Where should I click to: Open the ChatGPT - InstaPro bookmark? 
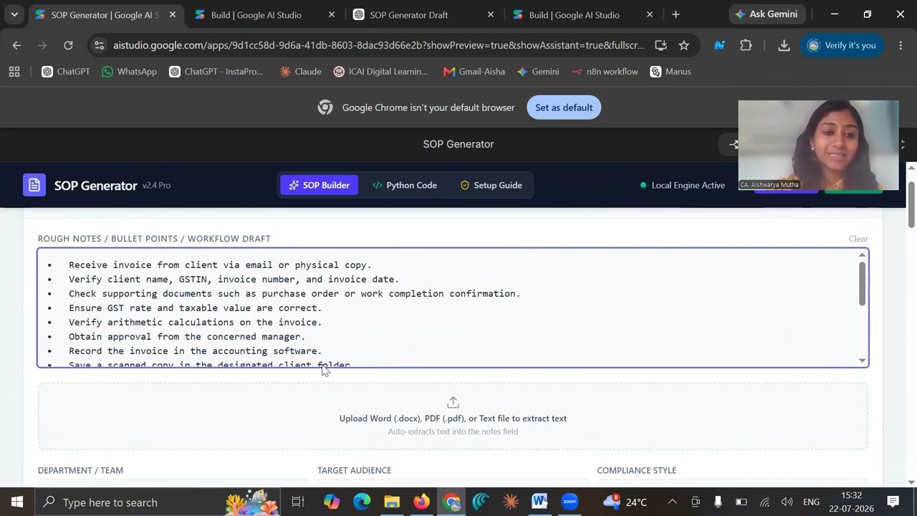pos(216,72)
